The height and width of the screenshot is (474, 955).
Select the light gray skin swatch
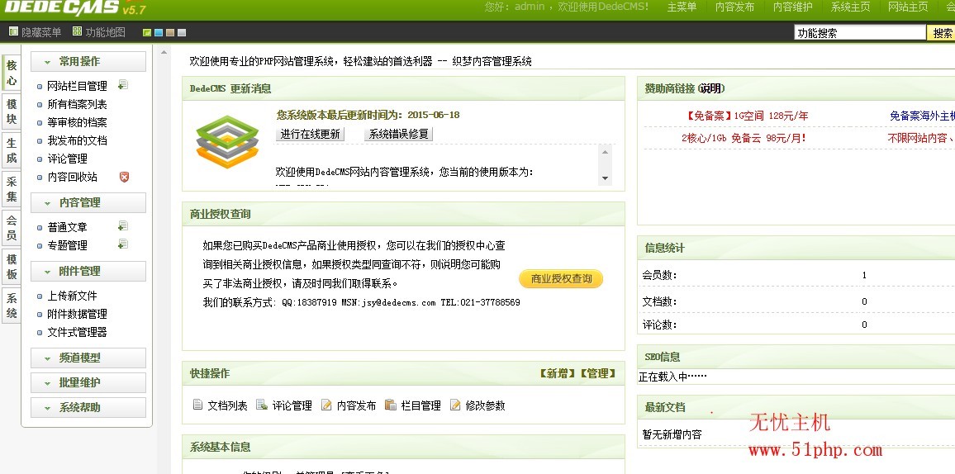182,33
